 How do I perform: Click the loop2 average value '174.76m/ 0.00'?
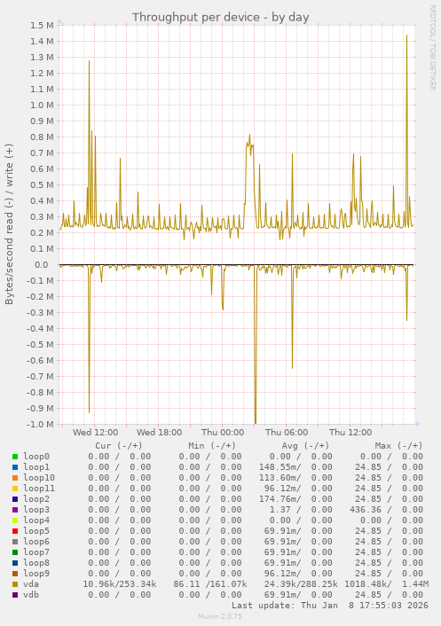(295, 499)
